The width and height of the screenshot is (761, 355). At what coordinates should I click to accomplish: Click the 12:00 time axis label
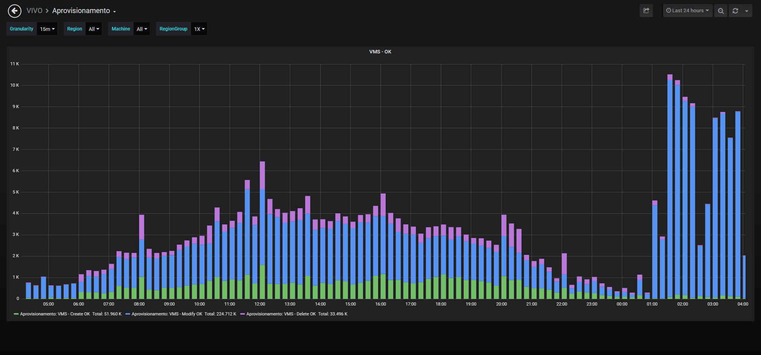(x=260, y=304)
